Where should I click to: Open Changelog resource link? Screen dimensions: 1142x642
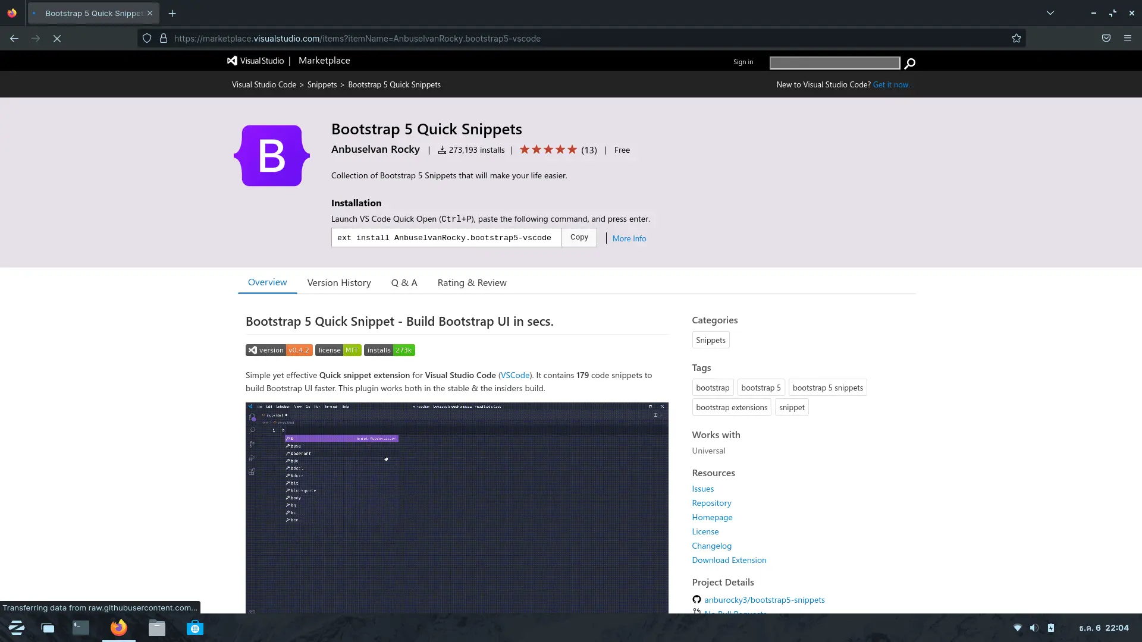(x=711, y=546)
